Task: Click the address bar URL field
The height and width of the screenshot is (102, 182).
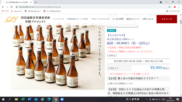Action: (x=93, y=7)
